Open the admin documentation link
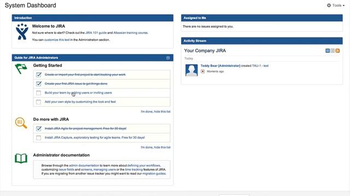The image size is (350, 196). [84, 166]
